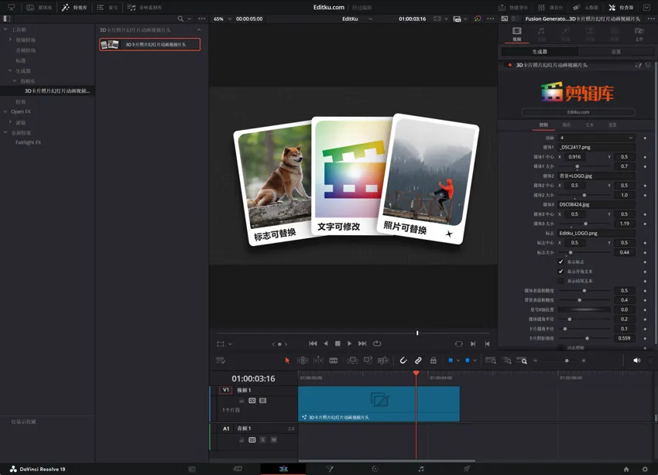Open the Edit page icon in bottom bar

tap(283, 469)
